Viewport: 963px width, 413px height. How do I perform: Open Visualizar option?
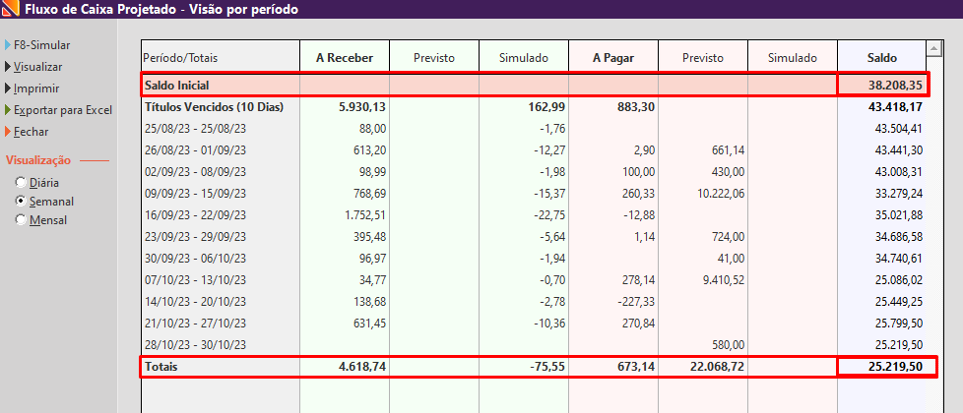point(38,67)
